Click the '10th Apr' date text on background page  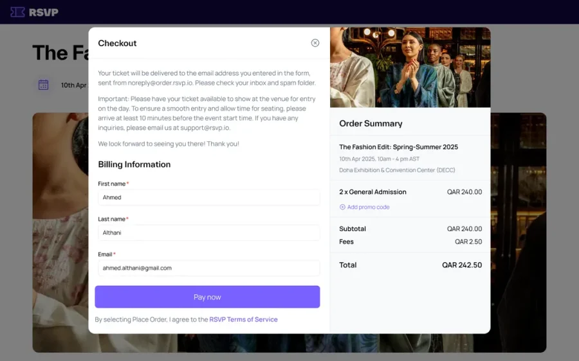[74, 85]
